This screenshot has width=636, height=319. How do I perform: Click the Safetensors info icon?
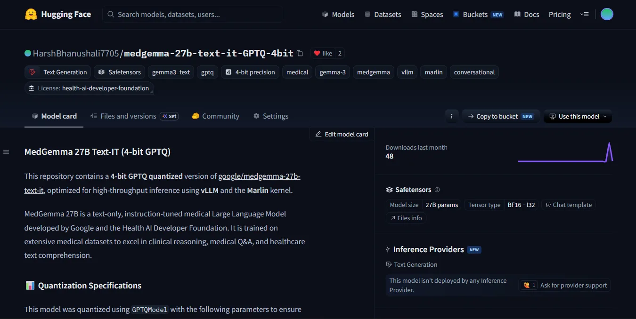437,190
